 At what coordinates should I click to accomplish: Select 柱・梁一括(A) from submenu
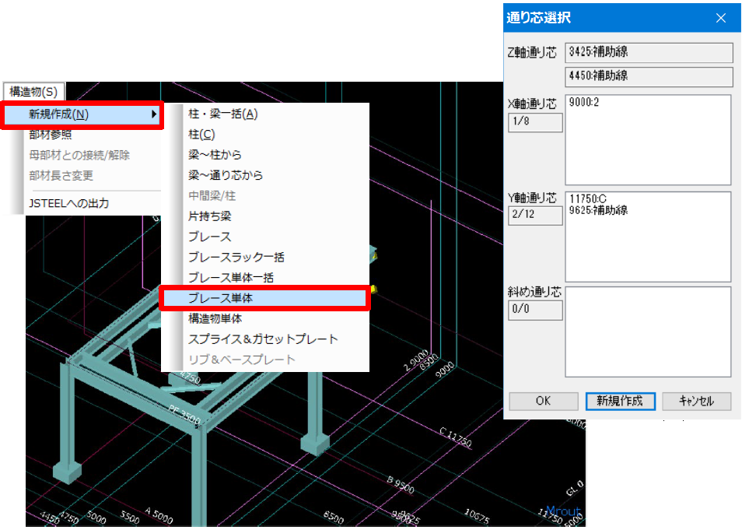[222, 114]
